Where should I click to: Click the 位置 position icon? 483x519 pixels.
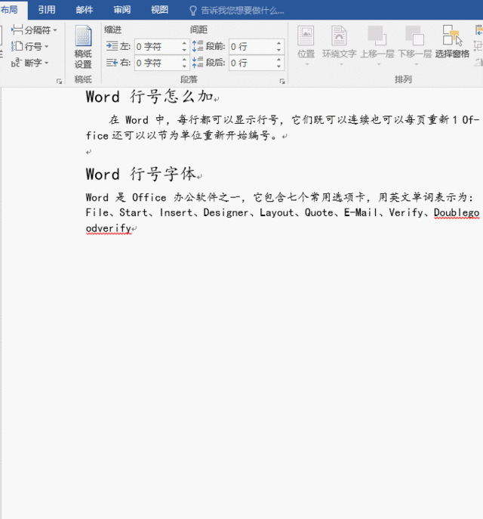(306, 42)
